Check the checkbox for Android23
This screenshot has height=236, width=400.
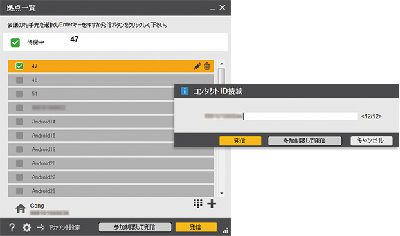click(19, 191)
